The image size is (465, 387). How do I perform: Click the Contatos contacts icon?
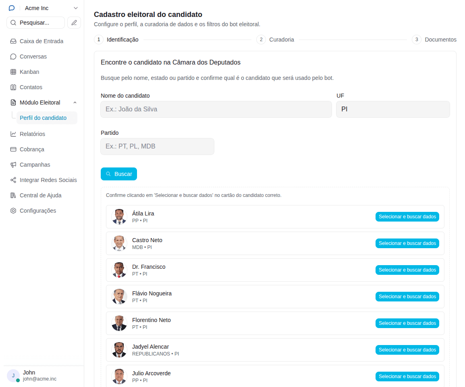[x=13, y=87]
